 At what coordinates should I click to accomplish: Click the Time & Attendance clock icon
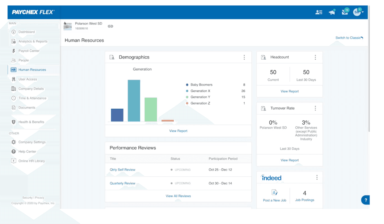[14, 98]
